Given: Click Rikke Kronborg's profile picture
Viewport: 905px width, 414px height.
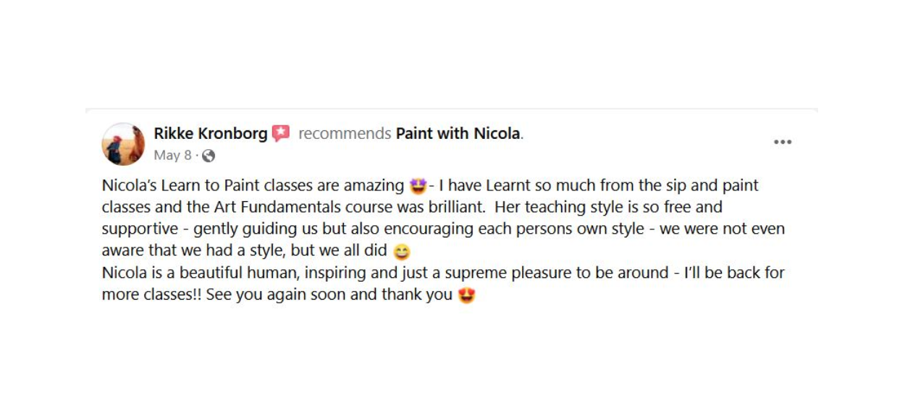Looking at the screenshot, I should pyautogui.click(x=123, y=144).
